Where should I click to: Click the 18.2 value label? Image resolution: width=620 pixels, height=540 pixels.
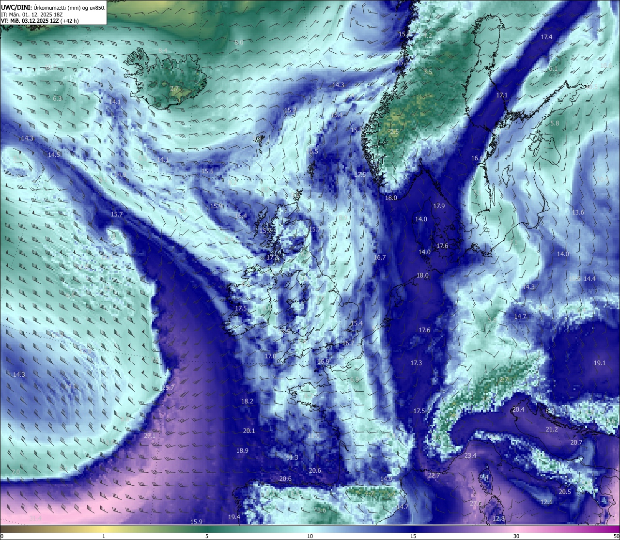tap(247, 401)
